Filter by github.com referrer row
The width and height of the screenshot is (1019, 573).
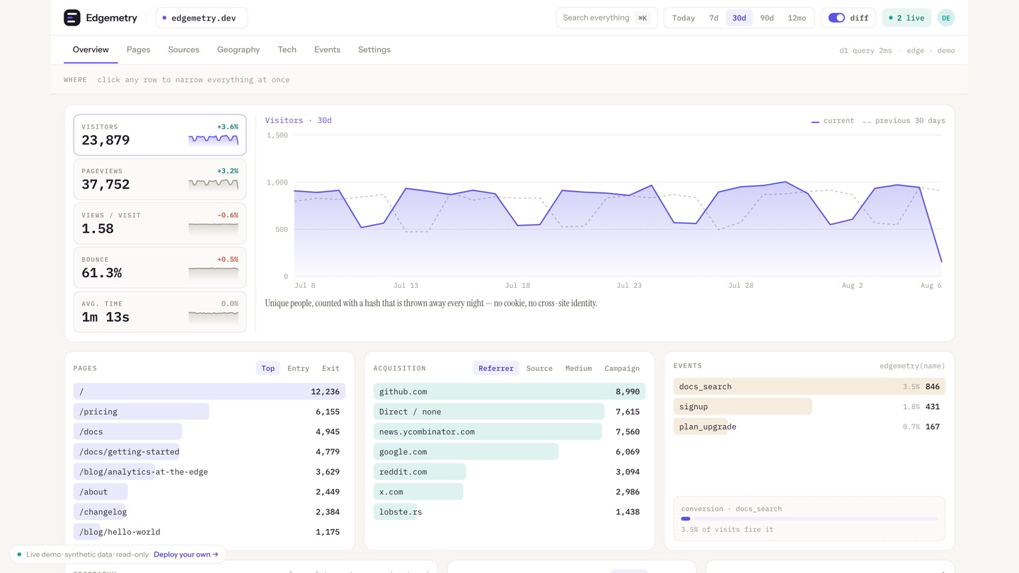click(x=509, y=391)
